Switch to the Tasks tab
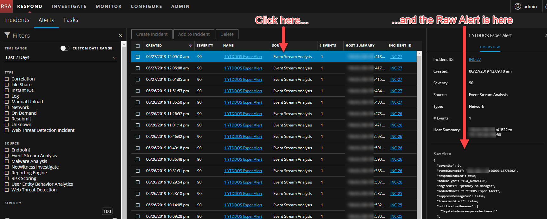Image resolution: width=547 pixels, height=219 pixels. pyautogui.click(x=70, y=20)
